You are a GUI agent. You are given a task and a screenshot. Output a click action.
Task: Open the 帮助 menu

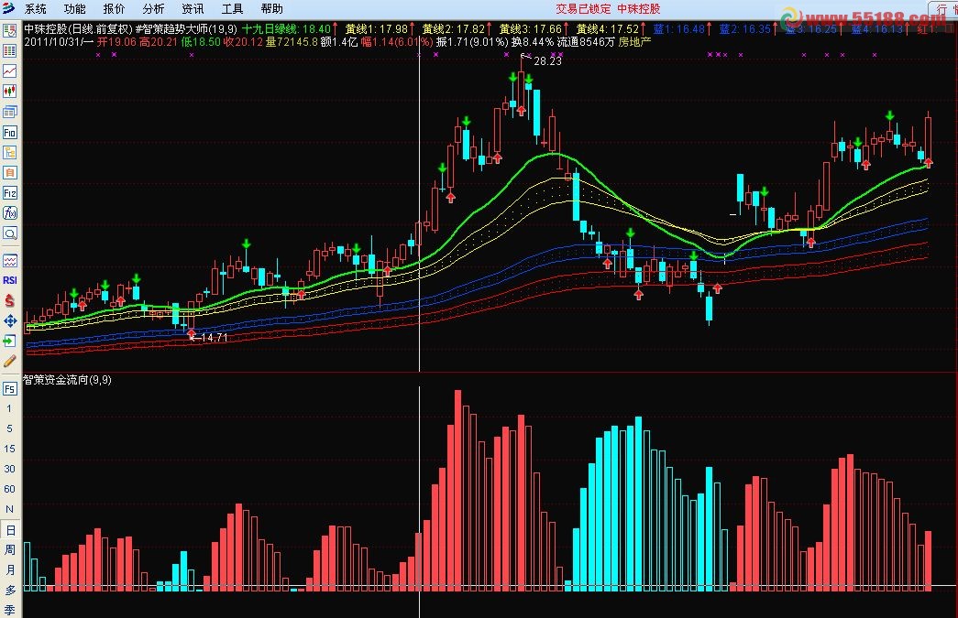[x=271, y=8]
